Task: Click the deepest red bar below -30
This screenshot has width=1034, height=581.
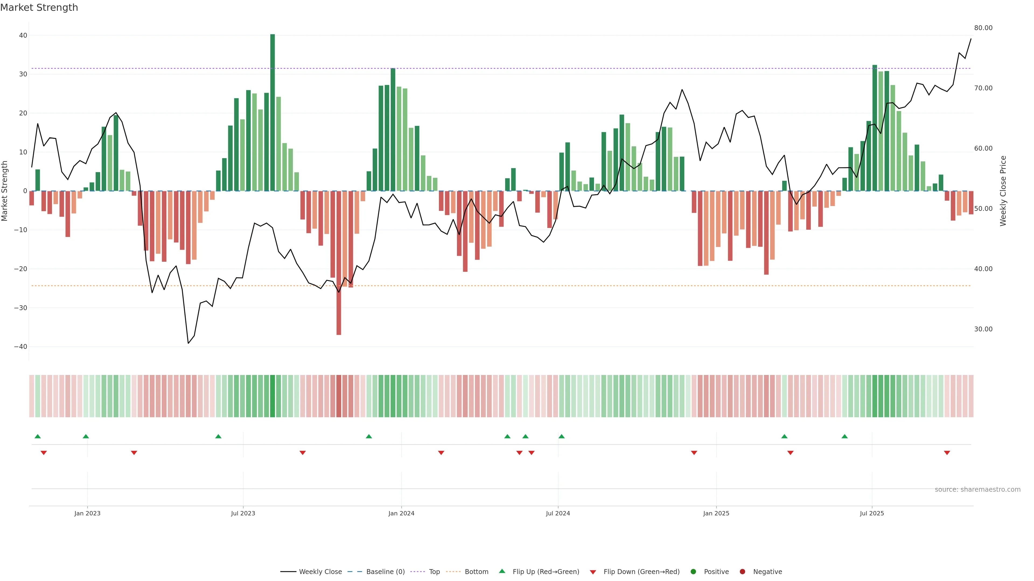Action: pyautogui.click(x=339, y=263)
